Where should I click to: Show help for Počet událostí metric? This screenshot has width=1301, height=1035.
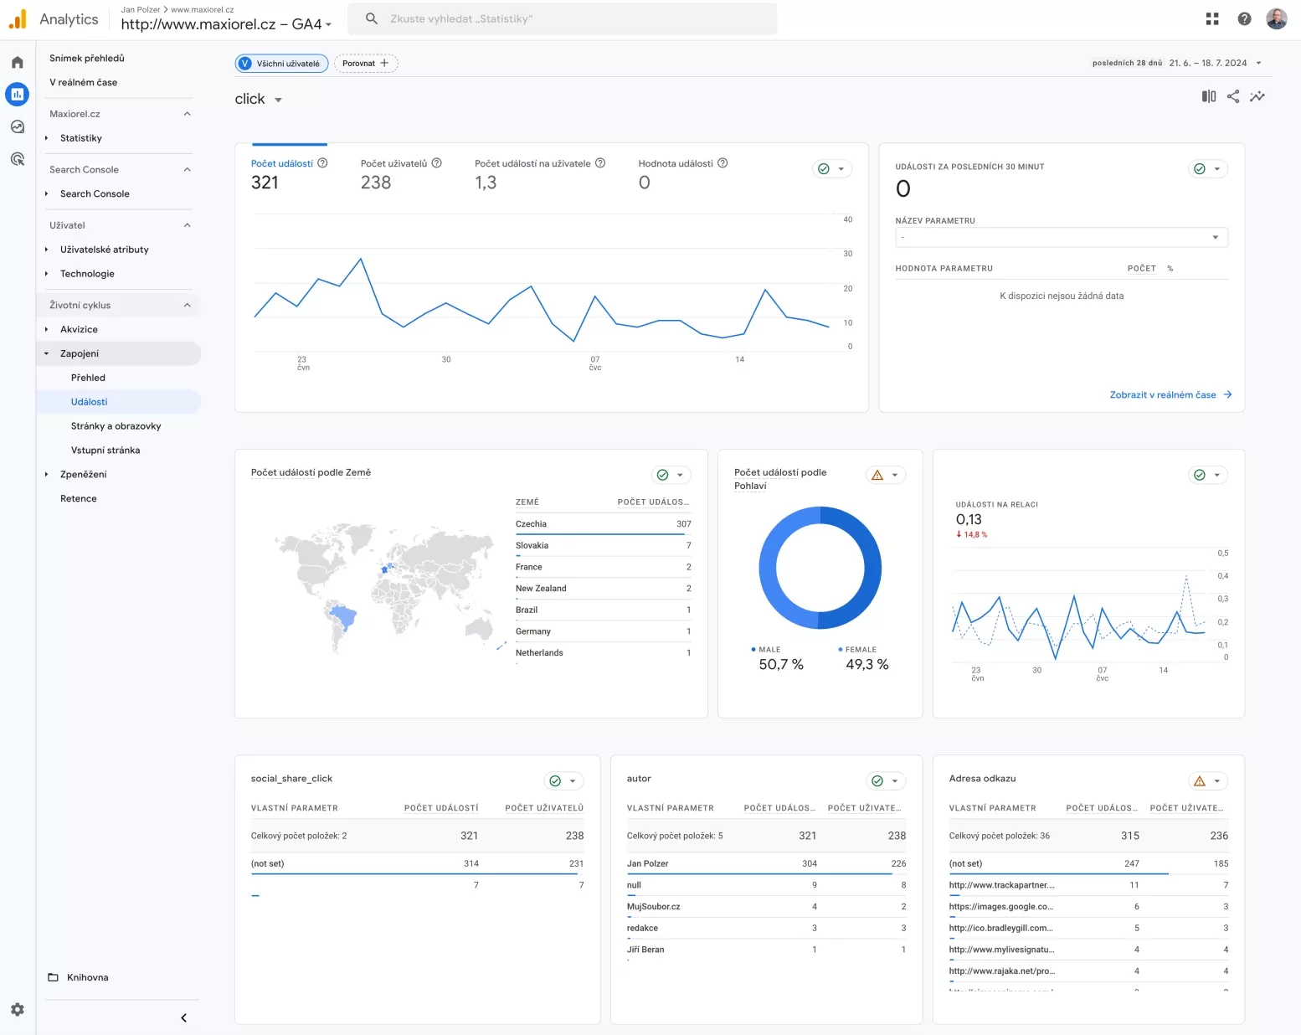[322, 163]
